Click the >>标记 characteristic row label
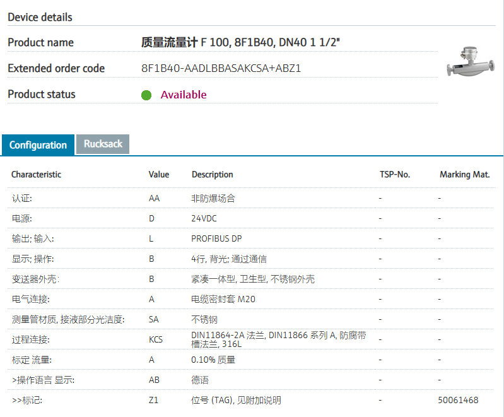This screenshot has height=417, width=504. 27,400
